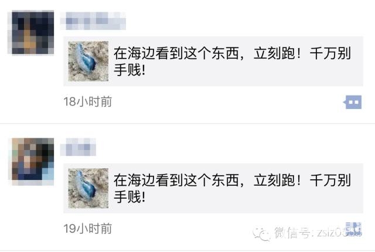The width and height of the screenshot is (375, 252).
Task: Open second article titled 在海边看到这个东西
Action: pos(213,188)
